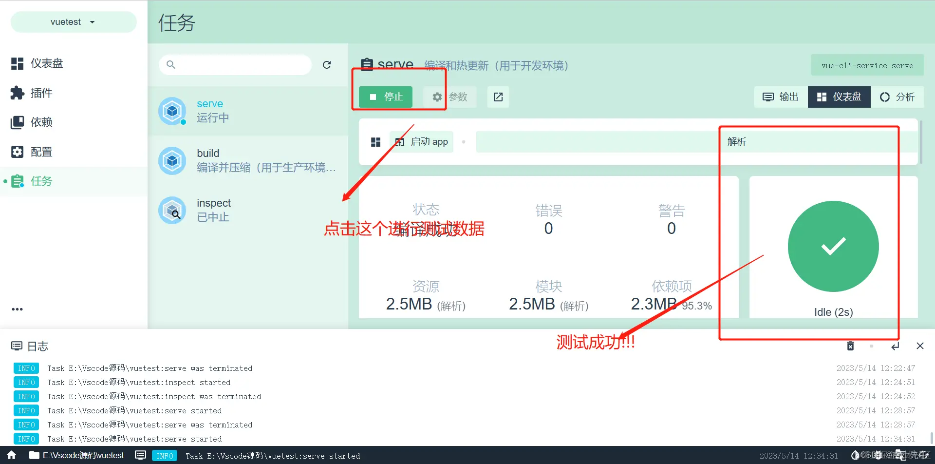The height and width of the screenshot is (464, 935).
Task: Click the refresh tasks icon
Action: coord(327,64)
